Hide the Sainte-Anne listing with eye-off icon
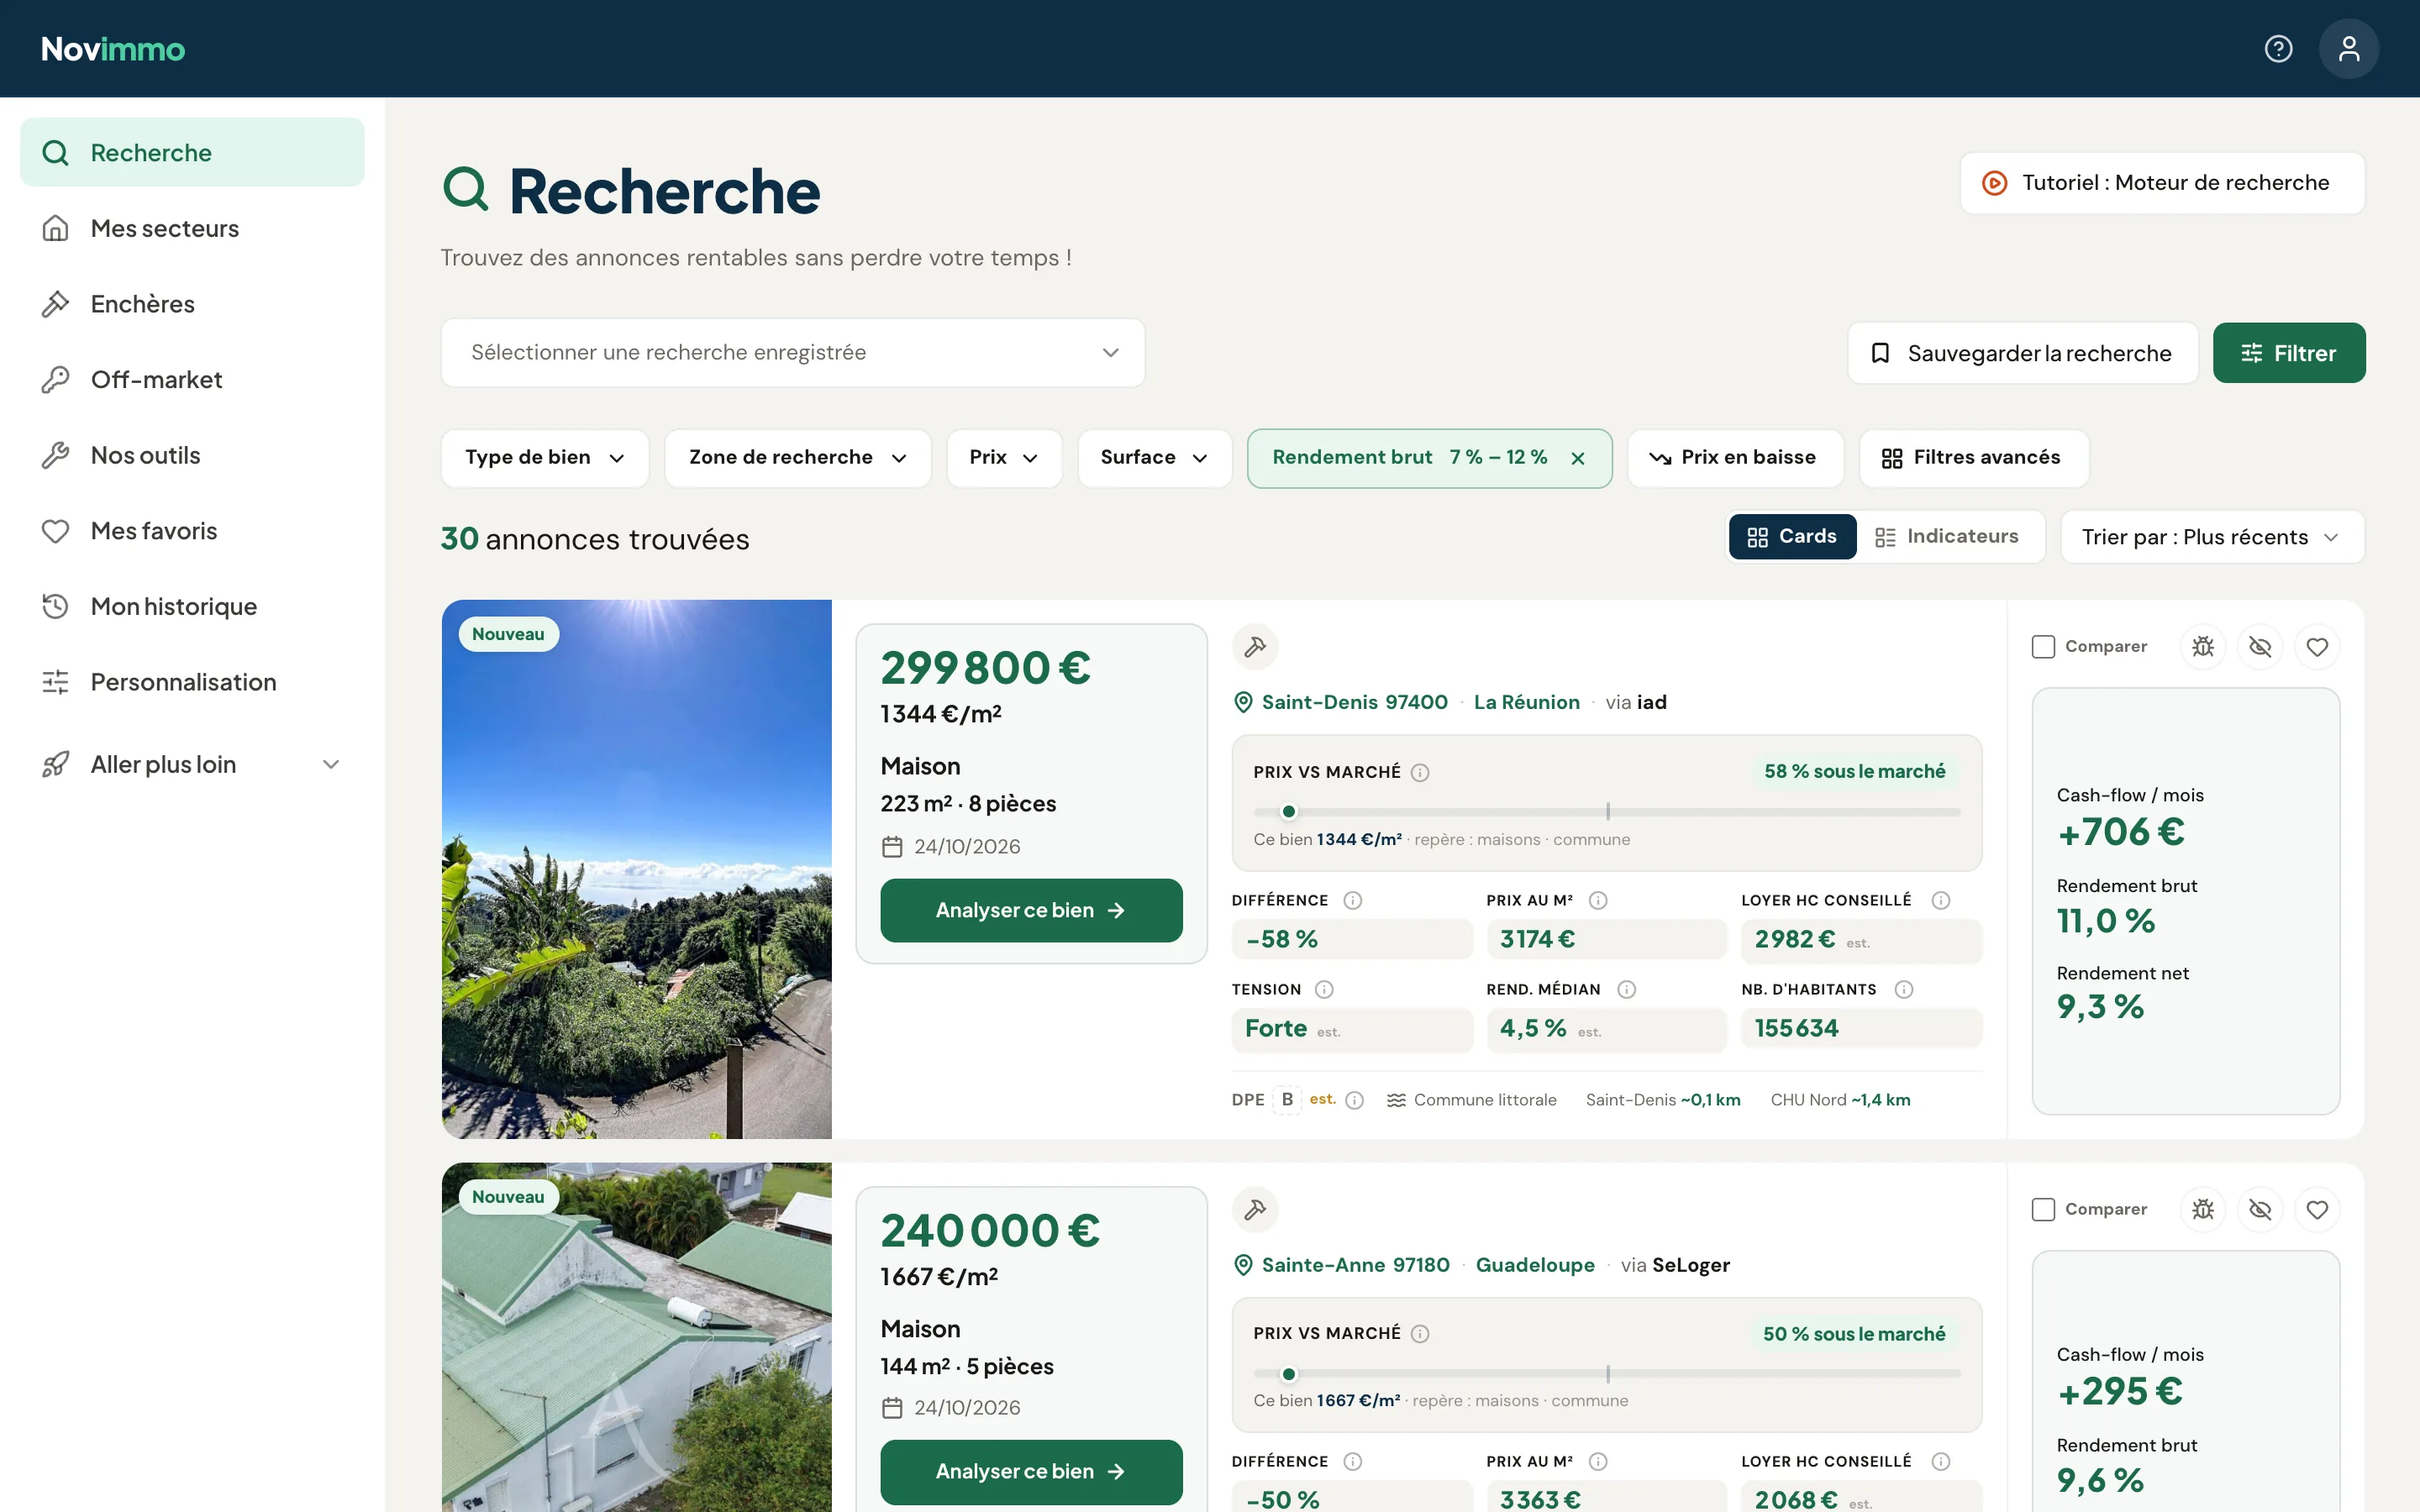The image size is (2420, 1512). (x=2260, y=1210)
